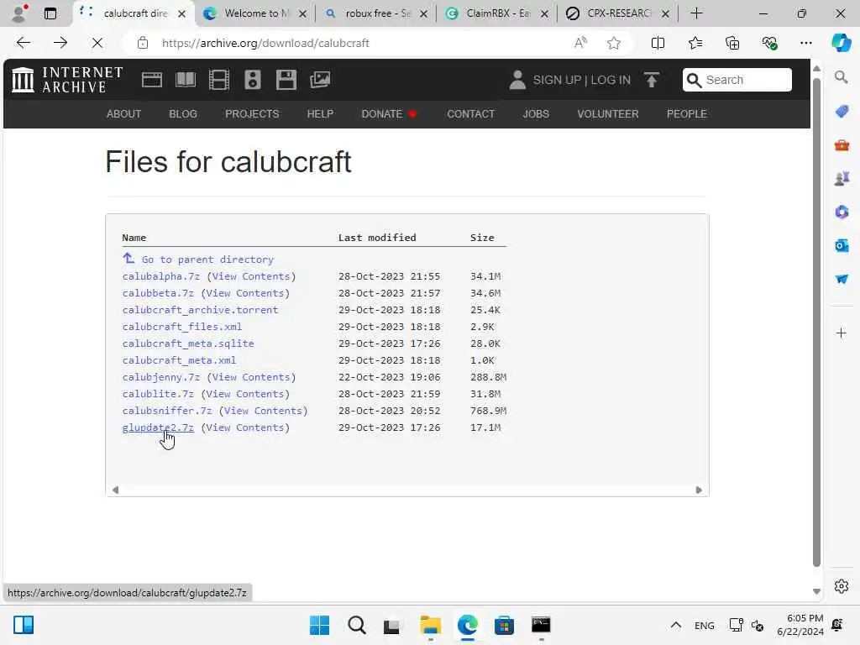Open Edge sidebar Outlook icon

(842, 246)
